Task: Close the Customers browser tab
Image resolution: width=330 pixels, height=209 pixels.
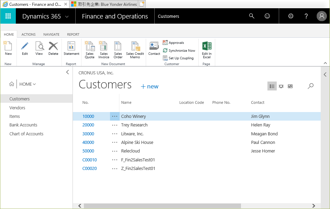Action: (66, 4)
